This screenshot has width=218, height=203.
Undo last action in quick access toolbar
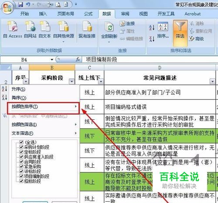(x=28, y=5)
